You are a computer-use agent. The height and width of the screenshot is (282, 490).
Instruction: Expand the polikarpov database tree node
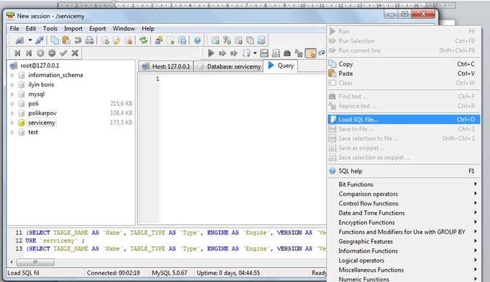pyautogui.click(x=12, y=113)
